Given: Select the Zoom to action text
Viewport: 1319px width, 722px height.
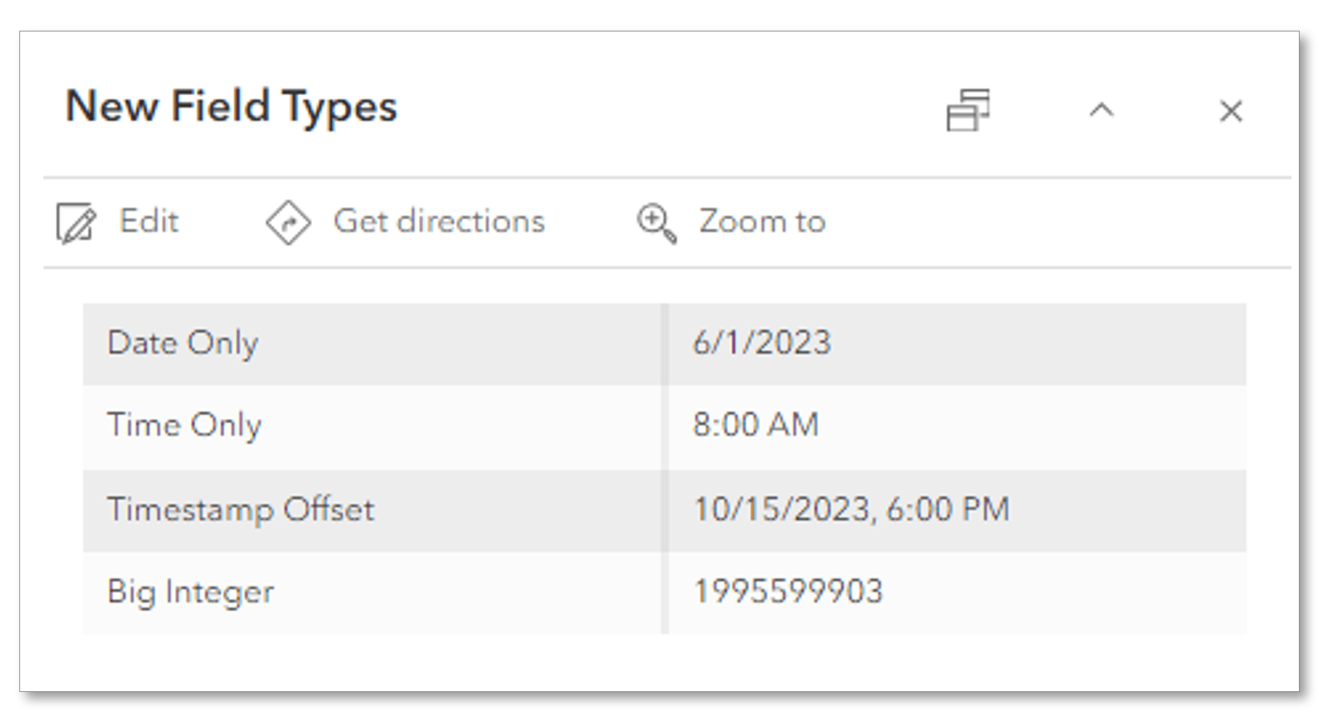Looking at the screenshot, I should click(x=762, y=222).
